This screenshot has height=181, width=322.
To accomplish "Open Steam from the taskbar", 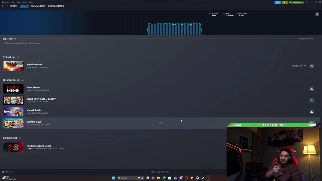I will pos(203,178).
